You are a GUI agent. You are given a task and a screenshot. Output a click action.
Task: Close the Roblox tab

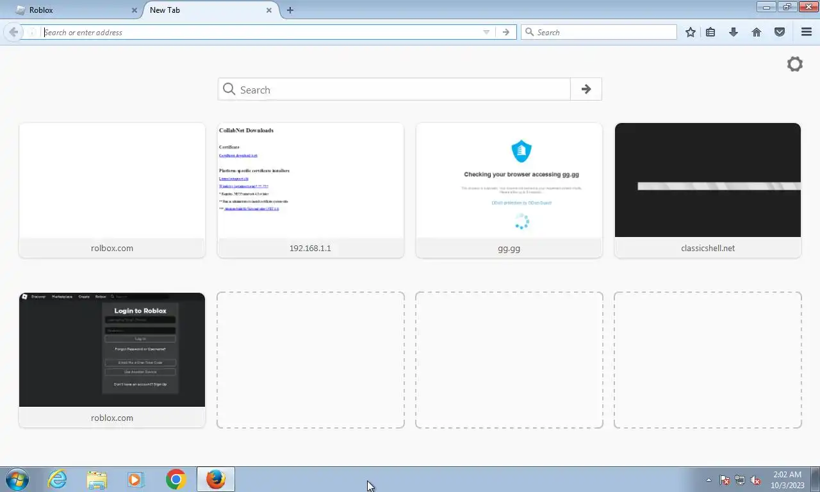(134, 10)
